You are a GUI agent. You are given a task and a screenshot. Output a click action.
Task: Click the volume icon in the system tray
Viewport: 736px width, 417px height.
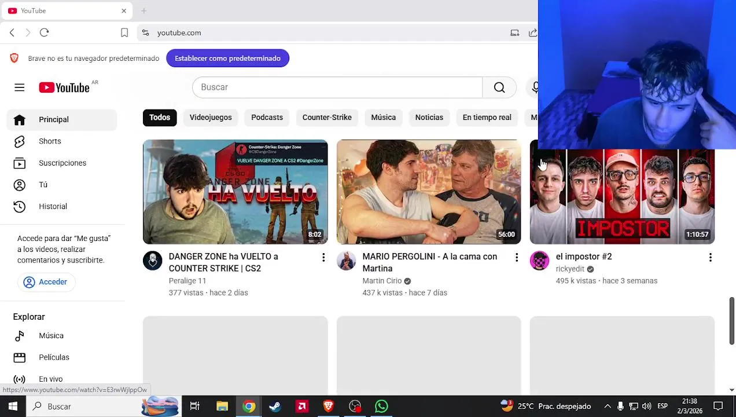646,407
